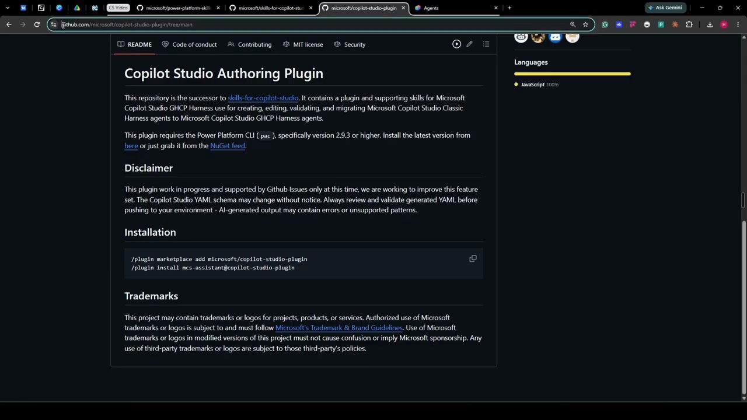Screen dimensions: 747x420
Task: Open the Chrome profile avatar "H"
Action: [x=724, y=24]
